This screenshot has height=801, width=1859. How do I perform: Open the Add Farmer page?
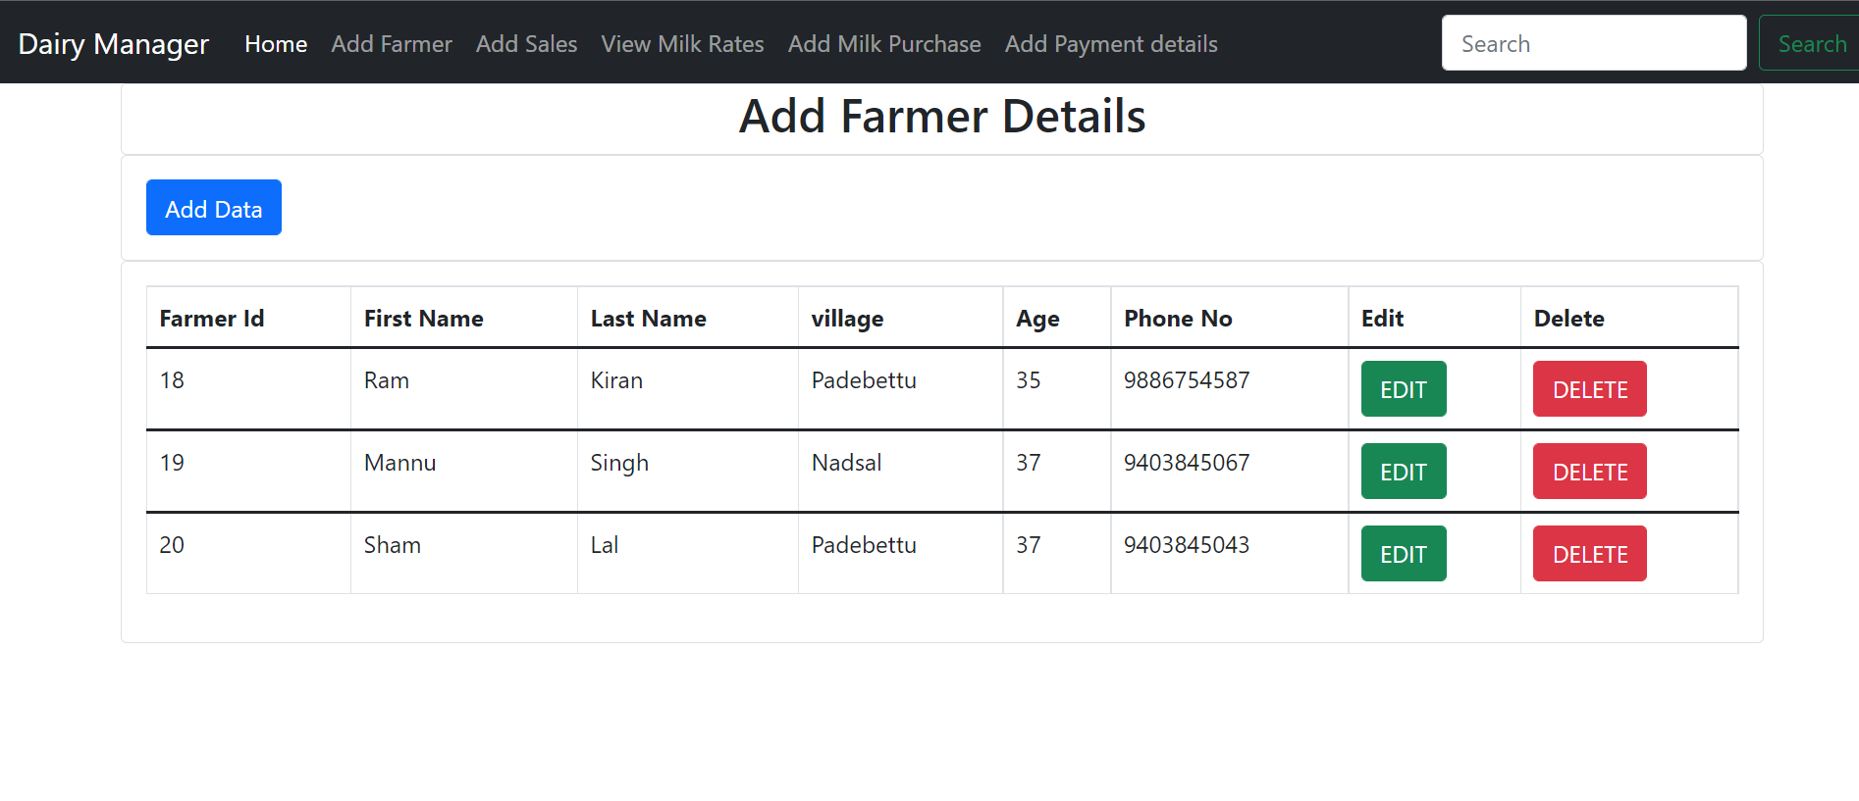391,44
